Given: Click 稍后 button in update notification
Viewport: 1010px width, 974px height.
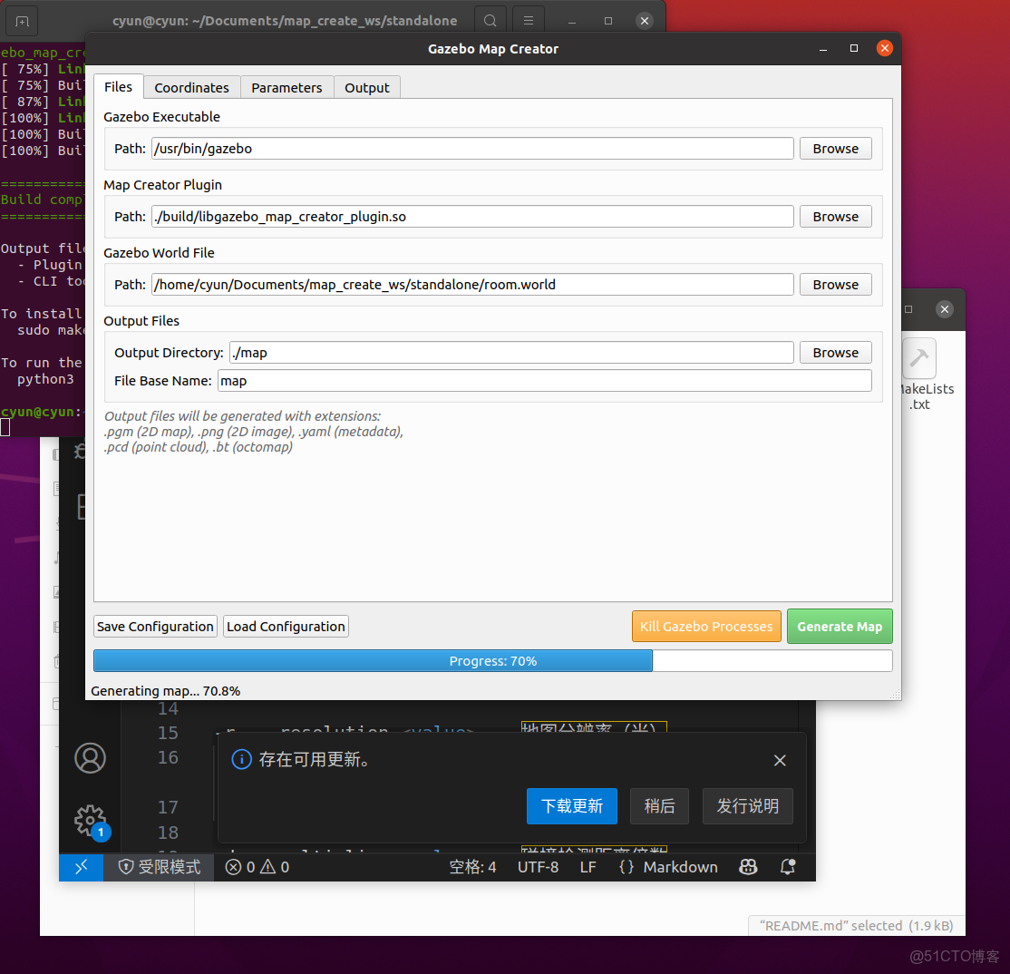Looking at the screenshot, I should click(x=660, y=806).
